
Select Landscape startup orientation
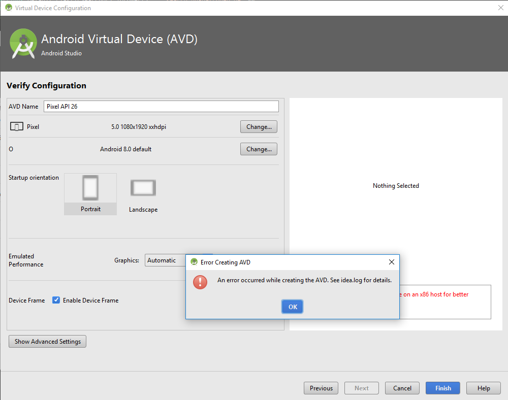point(143,195)
